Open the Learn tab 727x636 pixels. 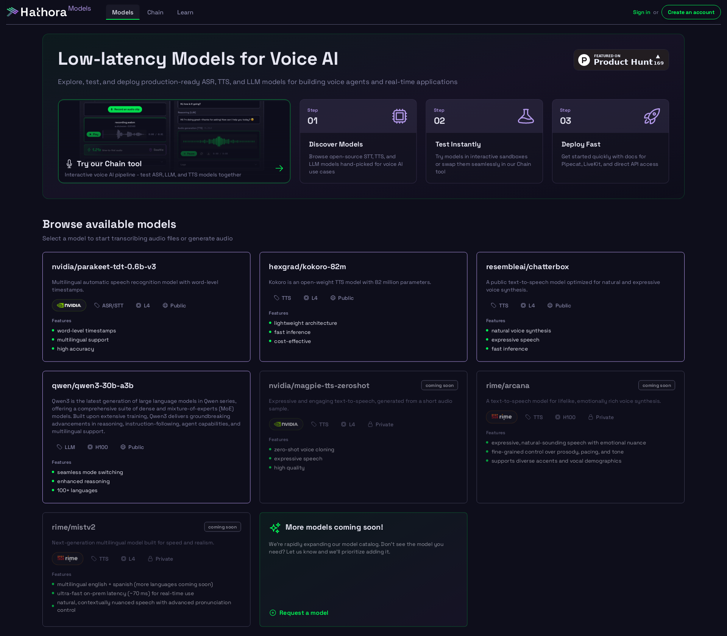(185, 12)
